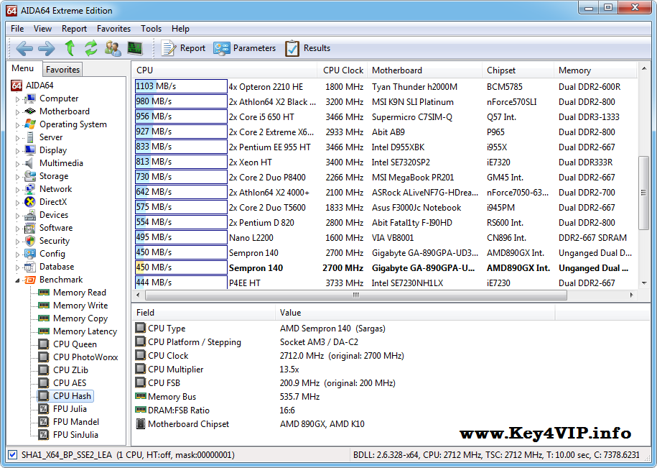
Task: Select the CPU ZLib benchmark
Action: [71, 370]
